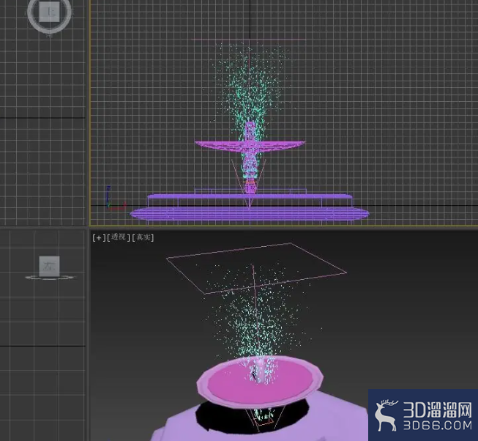The width and height of the screenshot is (478, 441).
Task: Select the pink dish in perspective viewport
Action: pos(260,382)
